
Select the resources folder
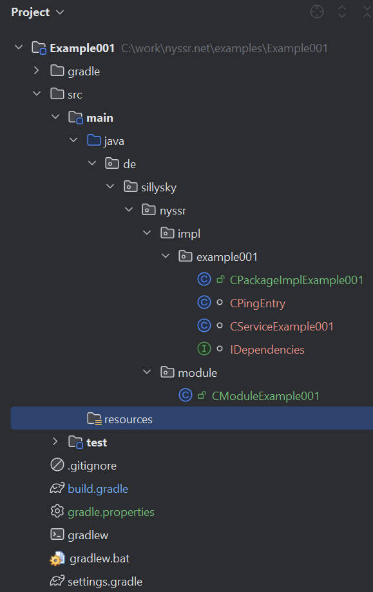click(x=192, y=418)
